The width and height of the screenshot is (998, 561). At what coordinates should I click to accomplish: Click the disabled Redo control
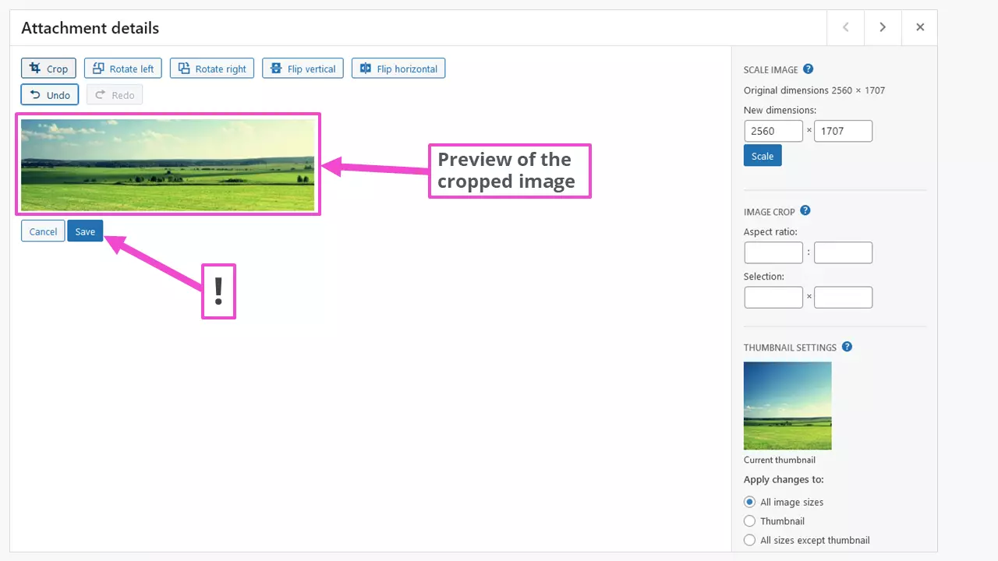[114, 94]
